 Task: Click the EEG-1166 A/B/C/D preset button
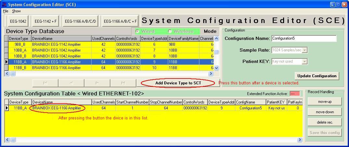point(80,21)
